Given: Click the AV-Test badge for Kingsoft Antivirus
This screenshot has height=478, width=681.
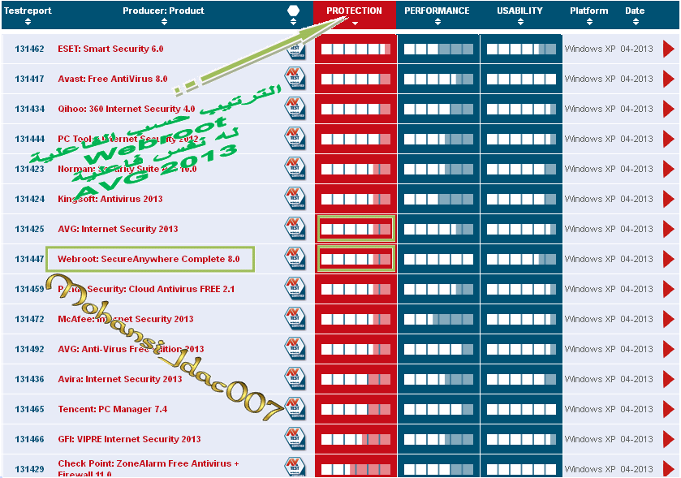Looking at the screenshot, I should [295, 199].
